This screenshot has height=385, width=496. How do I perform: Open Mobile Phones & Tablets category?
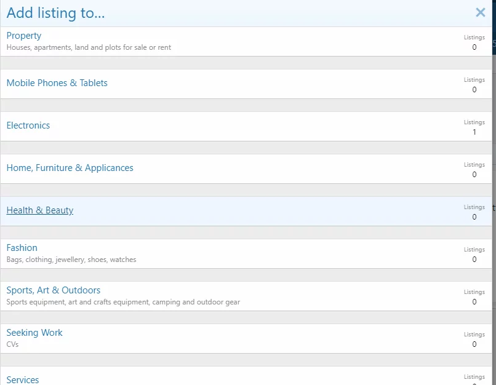click(x=57, y=83)
